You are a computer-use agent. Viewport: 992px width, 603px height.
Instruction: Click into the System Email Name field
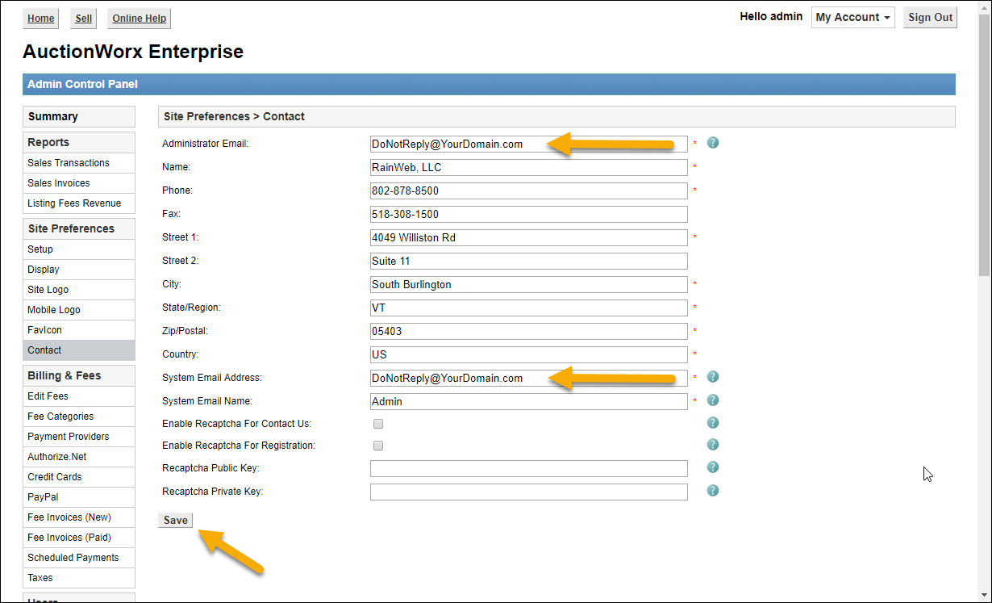click(x=529, y=401)
